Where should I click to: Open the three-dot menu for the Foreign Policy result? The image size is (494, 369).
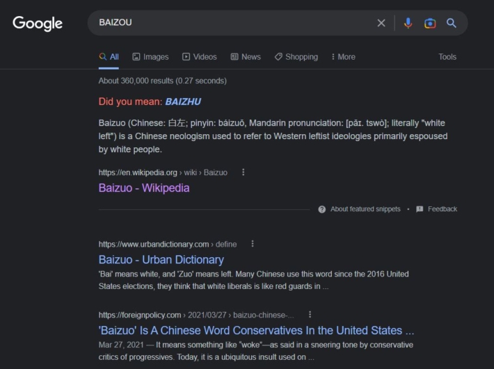click(x=310, y=315)
